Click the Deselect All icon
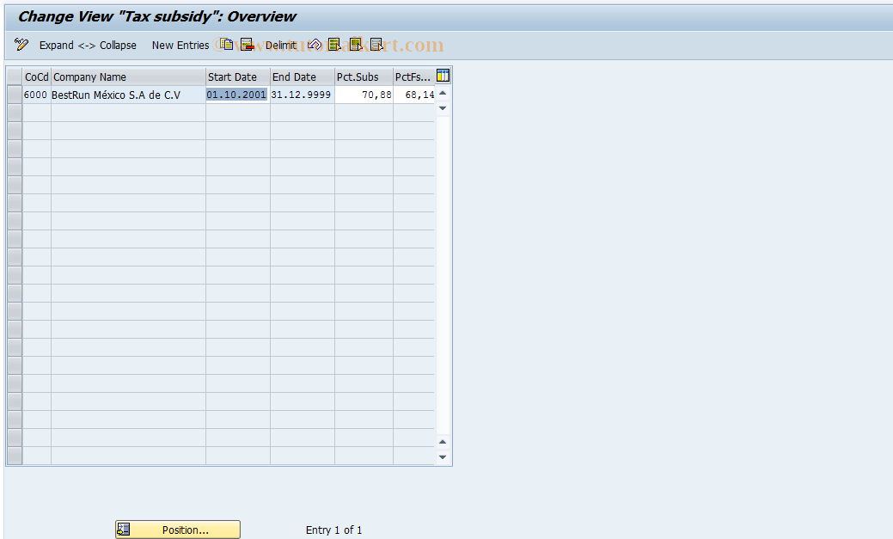This screenshot has width=893, height=539. click(376, 45)
